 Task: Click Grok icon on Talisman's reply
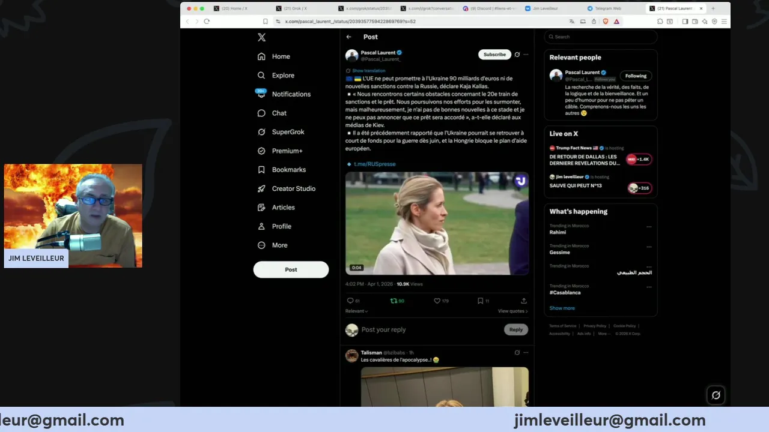[x=517, y=353]
